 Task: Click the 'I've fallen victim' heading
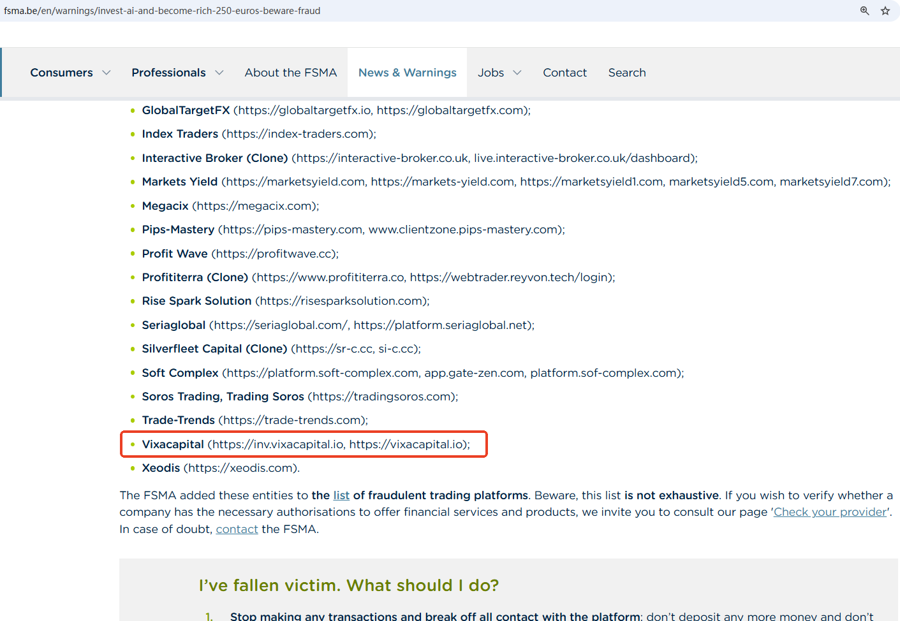click(x=348, y=585)
